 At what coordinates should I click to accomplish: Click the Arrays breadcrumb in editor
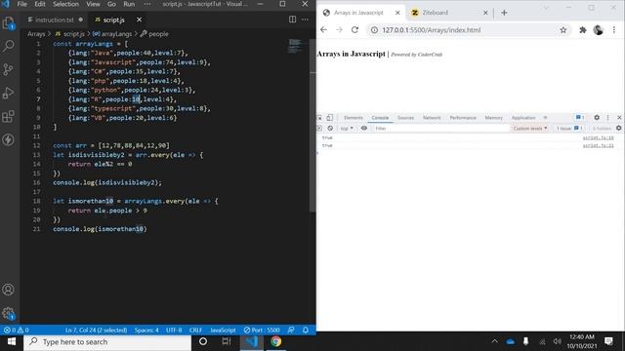pyautogui.click(x=36, y=34)
